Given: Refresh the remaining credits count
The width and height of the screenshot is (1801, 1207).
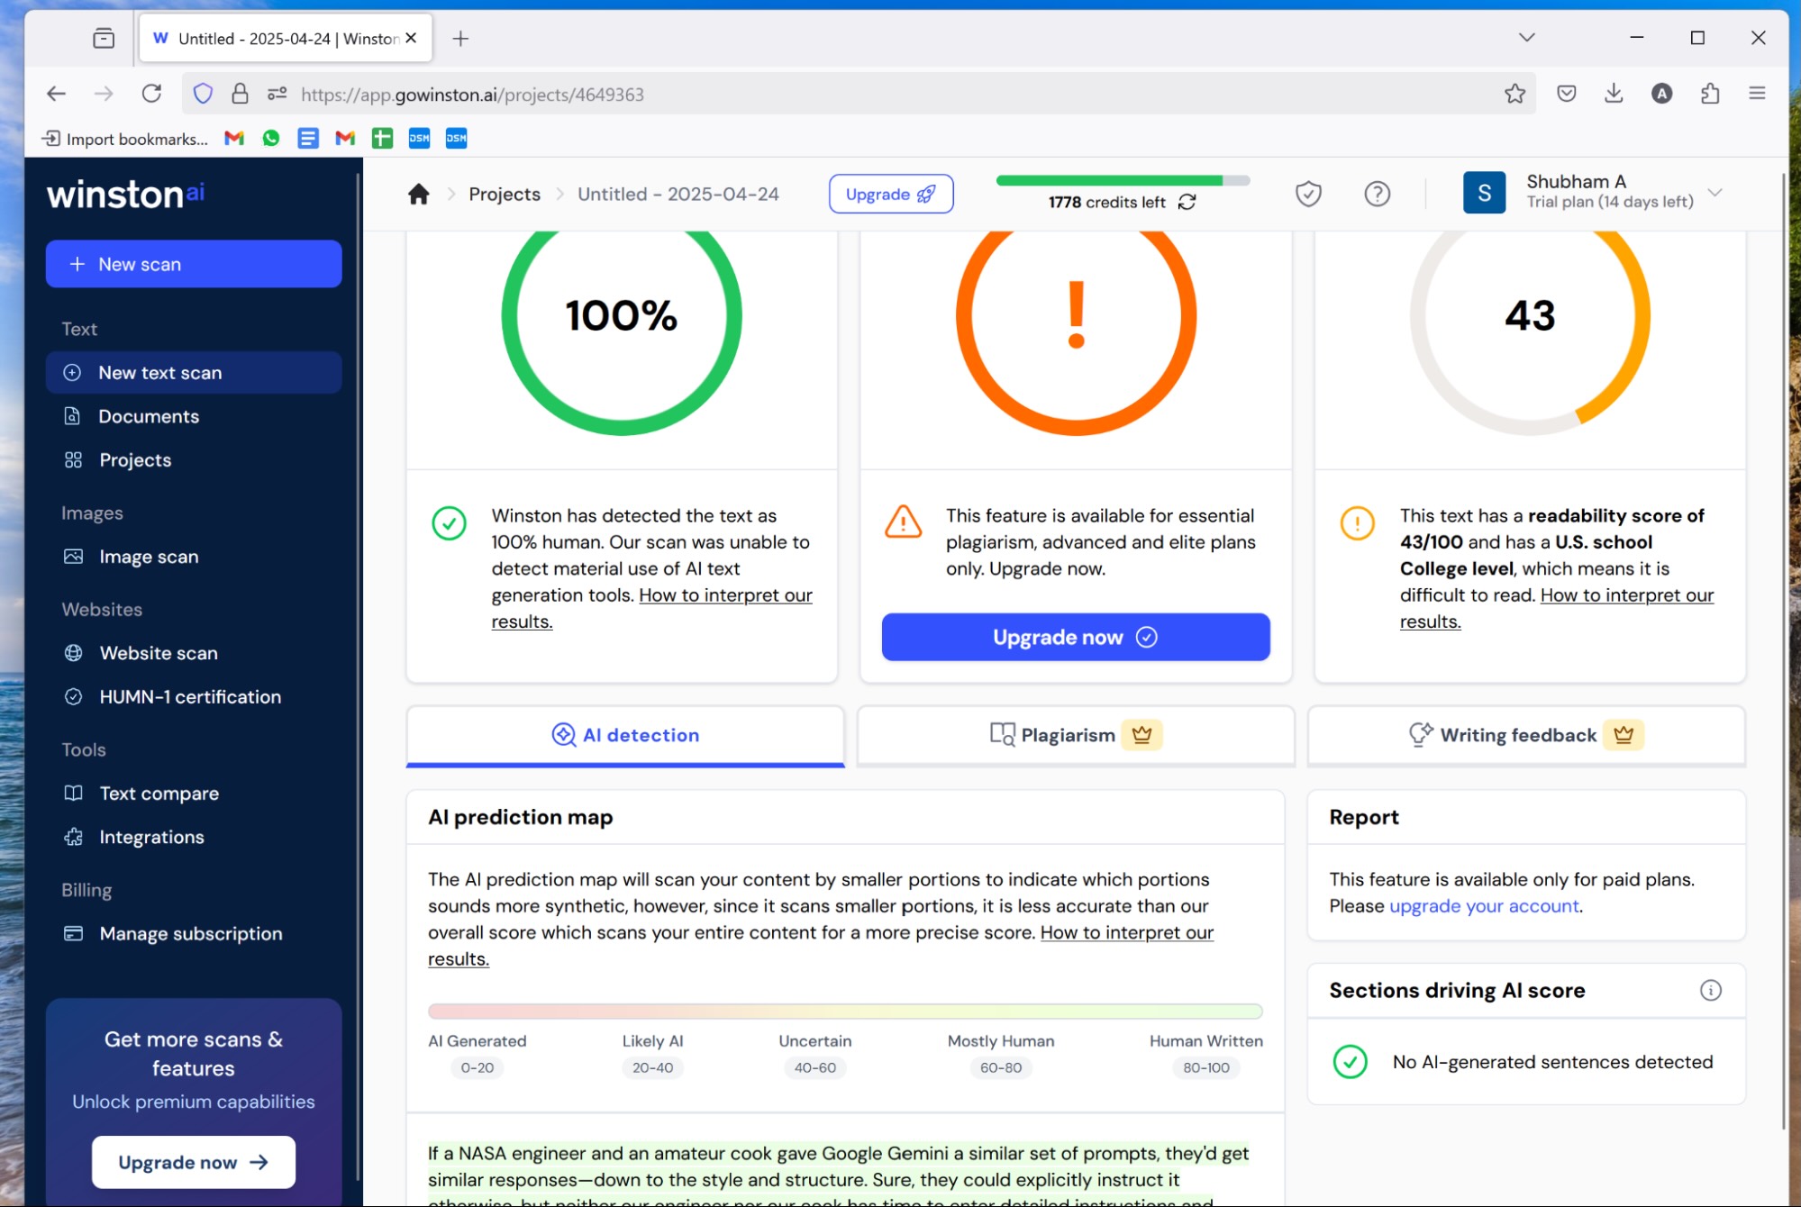Looking at the screenshot, I should (1187, 202).
